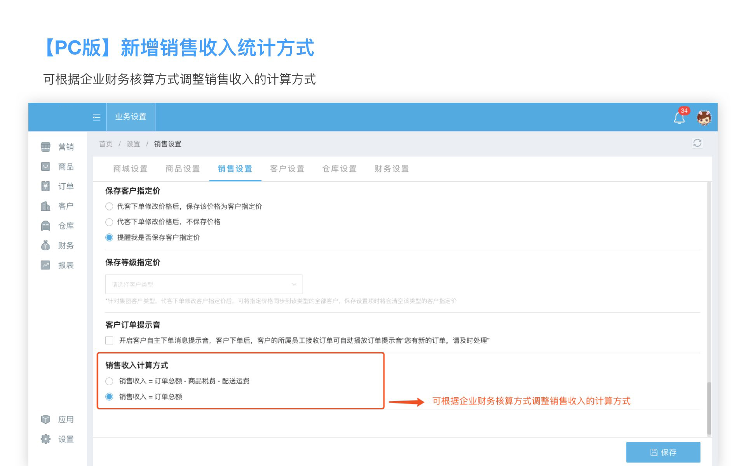Choose 提醒我是否保存客户指定价 radio button
Image resolution: width=746 pixels, height=466 pixels.
click(109, 238)
